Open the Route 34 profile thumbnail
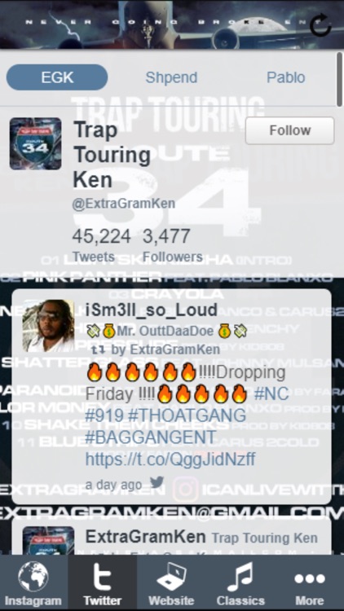Viewport: 344px width, 611px height. point(36,143)
